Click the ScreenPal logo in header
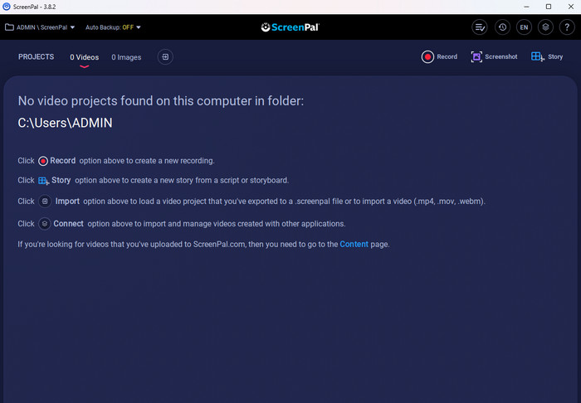The height and width of the screenshot is (403, 581). point(290,27)
